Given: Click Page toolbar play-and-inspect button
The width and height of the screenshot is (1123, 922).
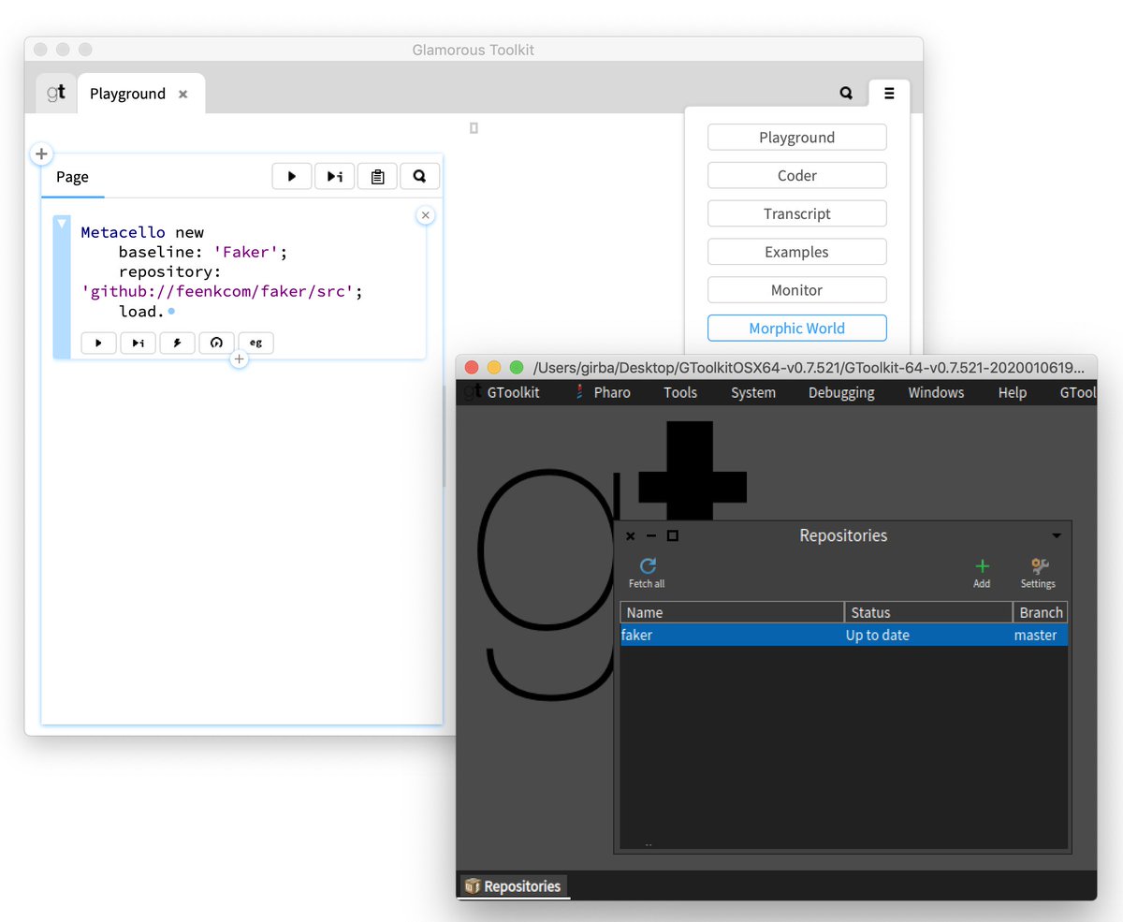Looking at the screenshot, I should [334, 176].
